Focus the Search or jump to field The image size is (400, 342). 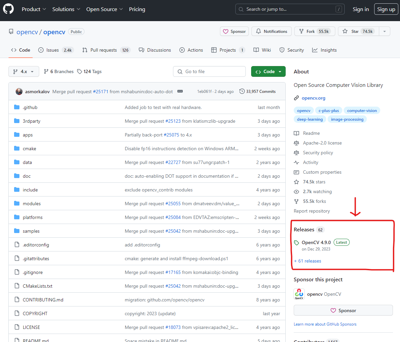point(290,9)
